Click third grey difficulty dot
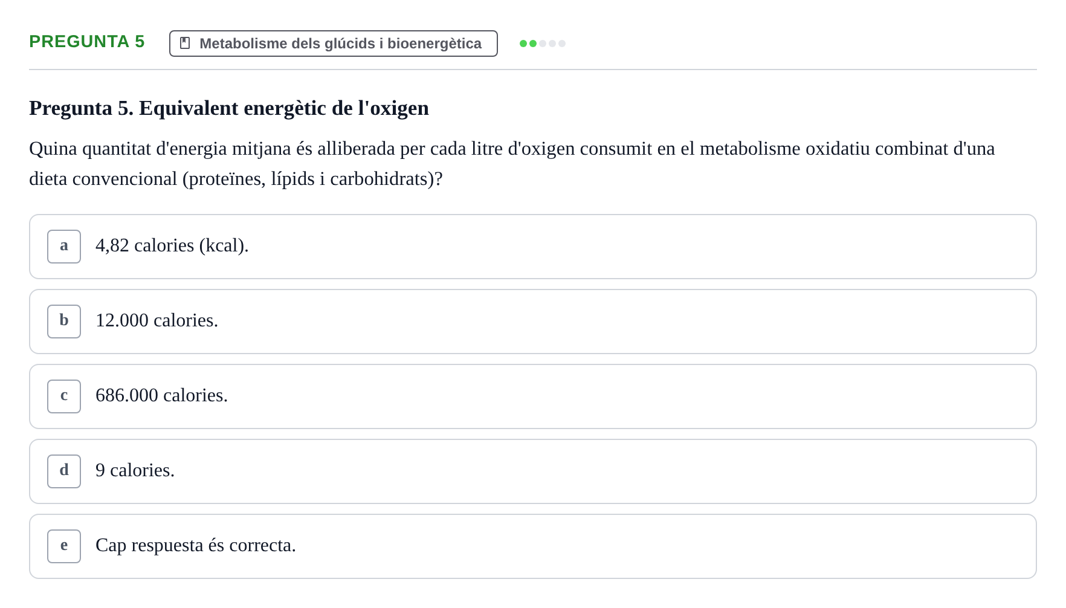This screenshot has height=608, width=1066. (543, 44)
